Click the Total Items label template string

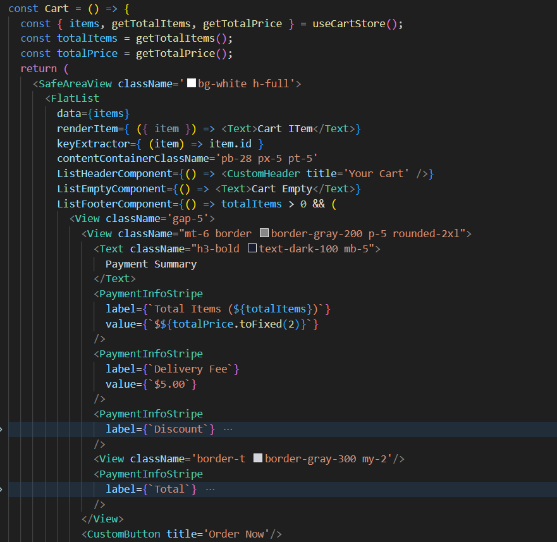pyautogui.click(x=236, y=309)
